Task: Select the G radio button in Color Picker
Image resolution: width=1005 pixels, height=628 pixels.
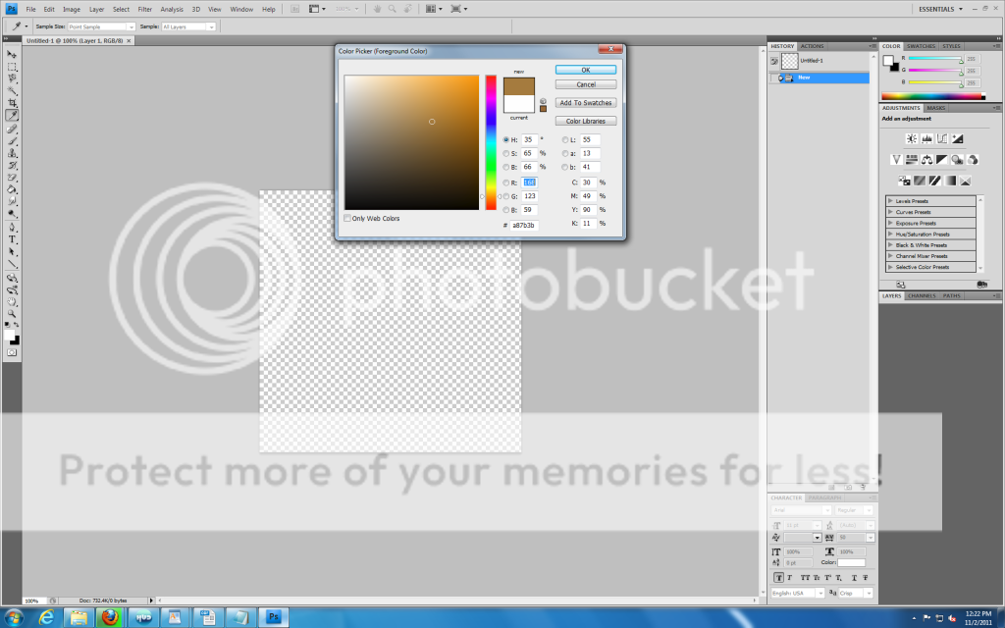Action: click(504, 195)
